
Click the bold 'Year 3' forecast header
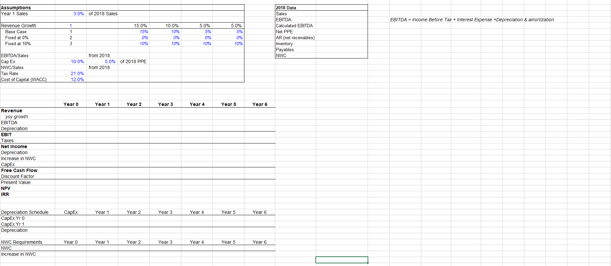coord(165,104)
